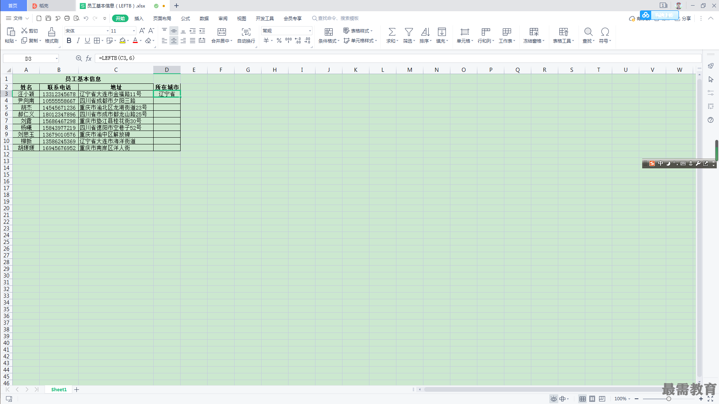Expand the Merge & Center (合并居中) dropdown

click(x=232, y=41)
